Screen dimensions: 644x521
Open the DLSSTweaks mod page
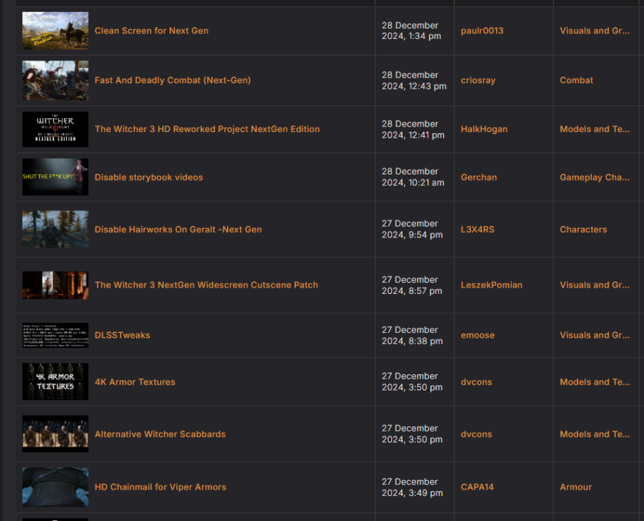122,335
